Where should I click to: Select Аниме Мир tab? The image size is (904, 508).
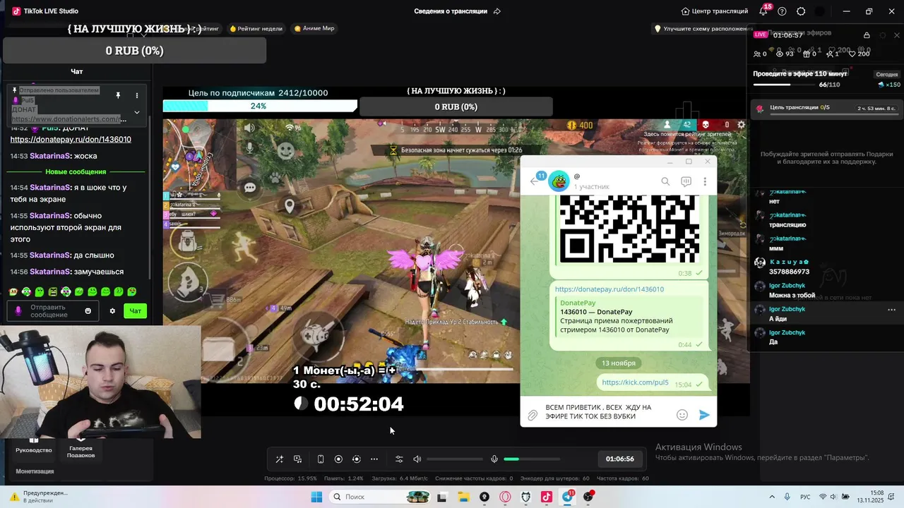tap(314, 28)
